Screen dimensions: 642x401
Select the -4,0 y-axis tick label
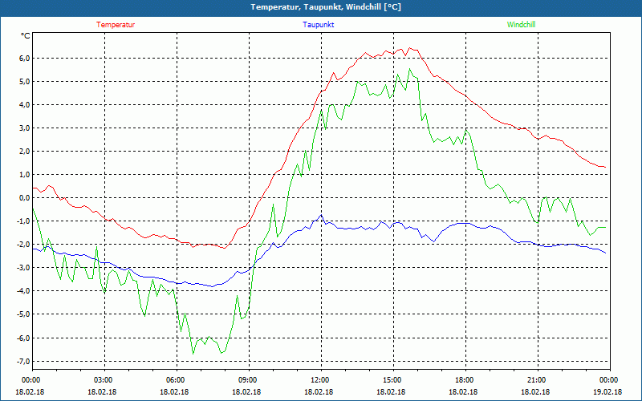tap(22, 291)
